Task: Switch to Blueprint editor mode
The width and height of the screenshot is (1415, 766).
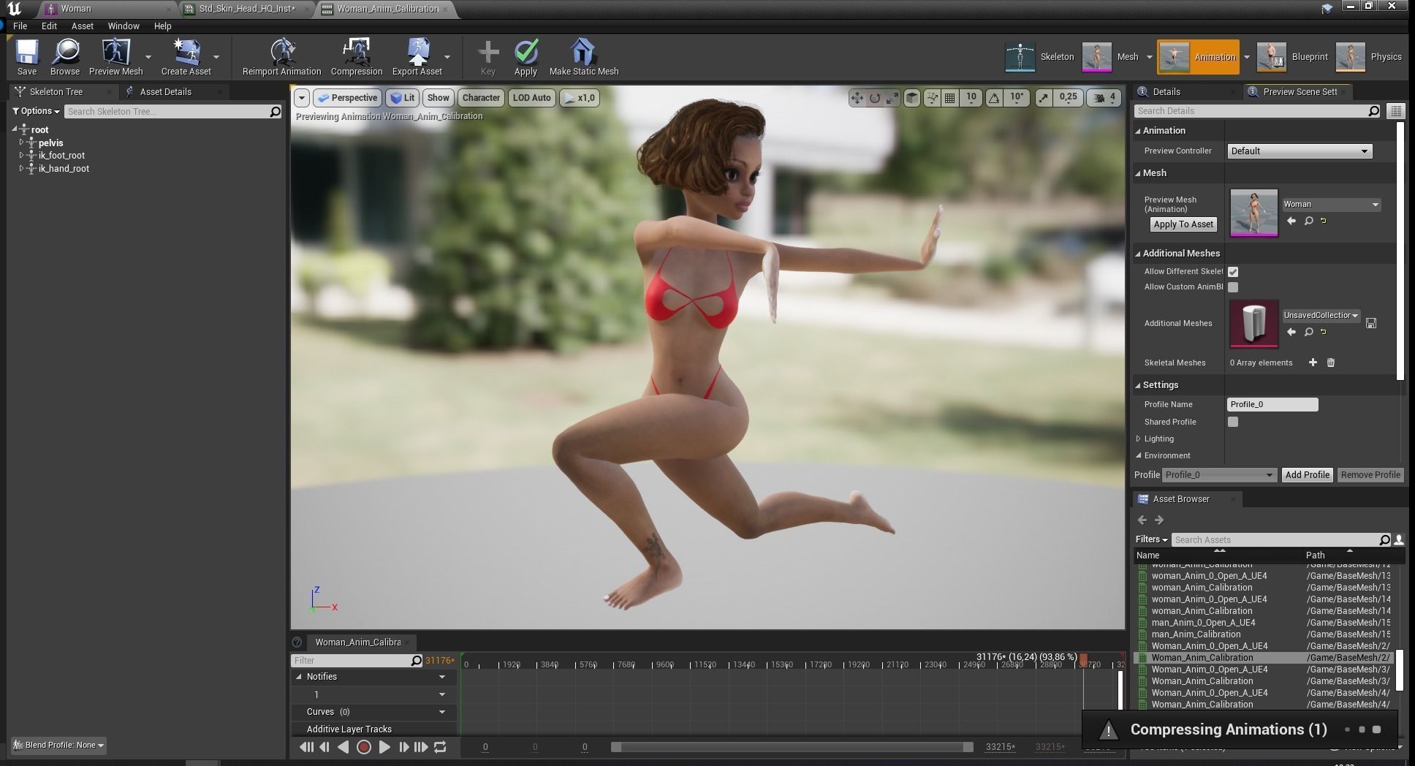Action: 1292,57
